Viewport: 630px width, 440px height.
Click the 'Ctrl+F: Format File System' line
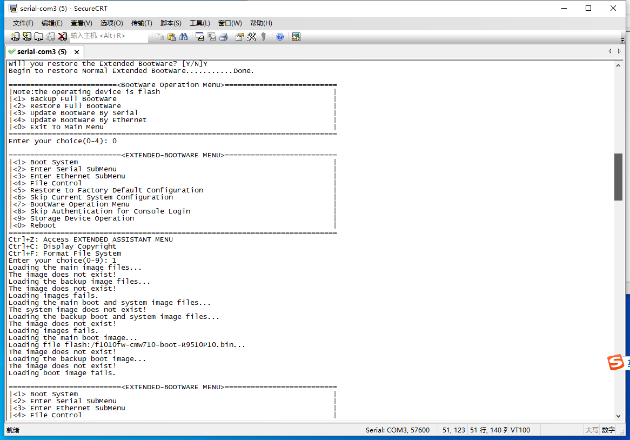[x=65, y=254]
